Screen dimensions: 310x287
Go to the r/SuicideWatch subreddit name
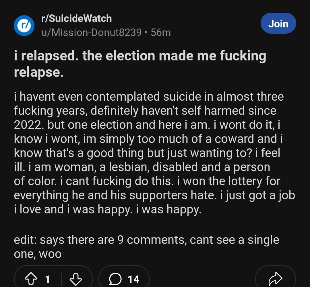point(76,19)
